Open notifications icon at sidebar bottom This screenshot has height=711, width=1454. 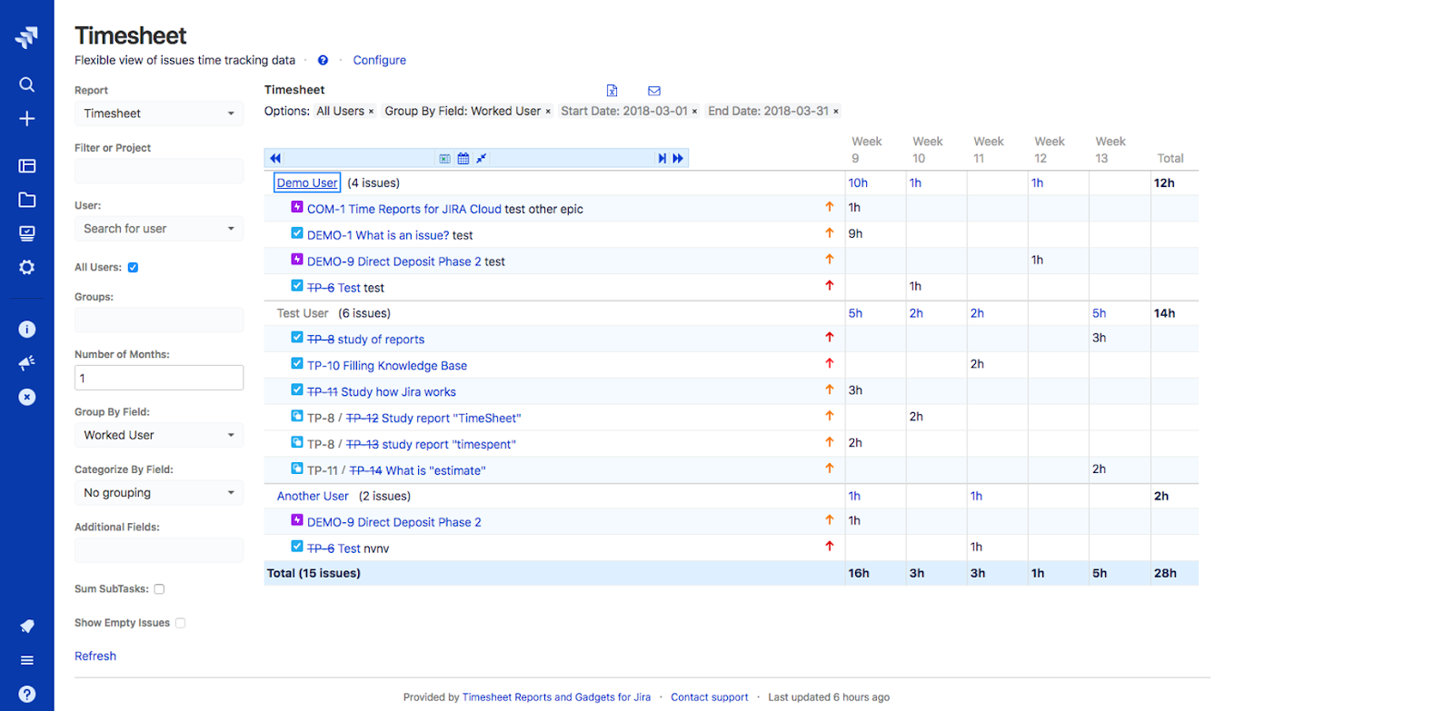tap(27, 627)
